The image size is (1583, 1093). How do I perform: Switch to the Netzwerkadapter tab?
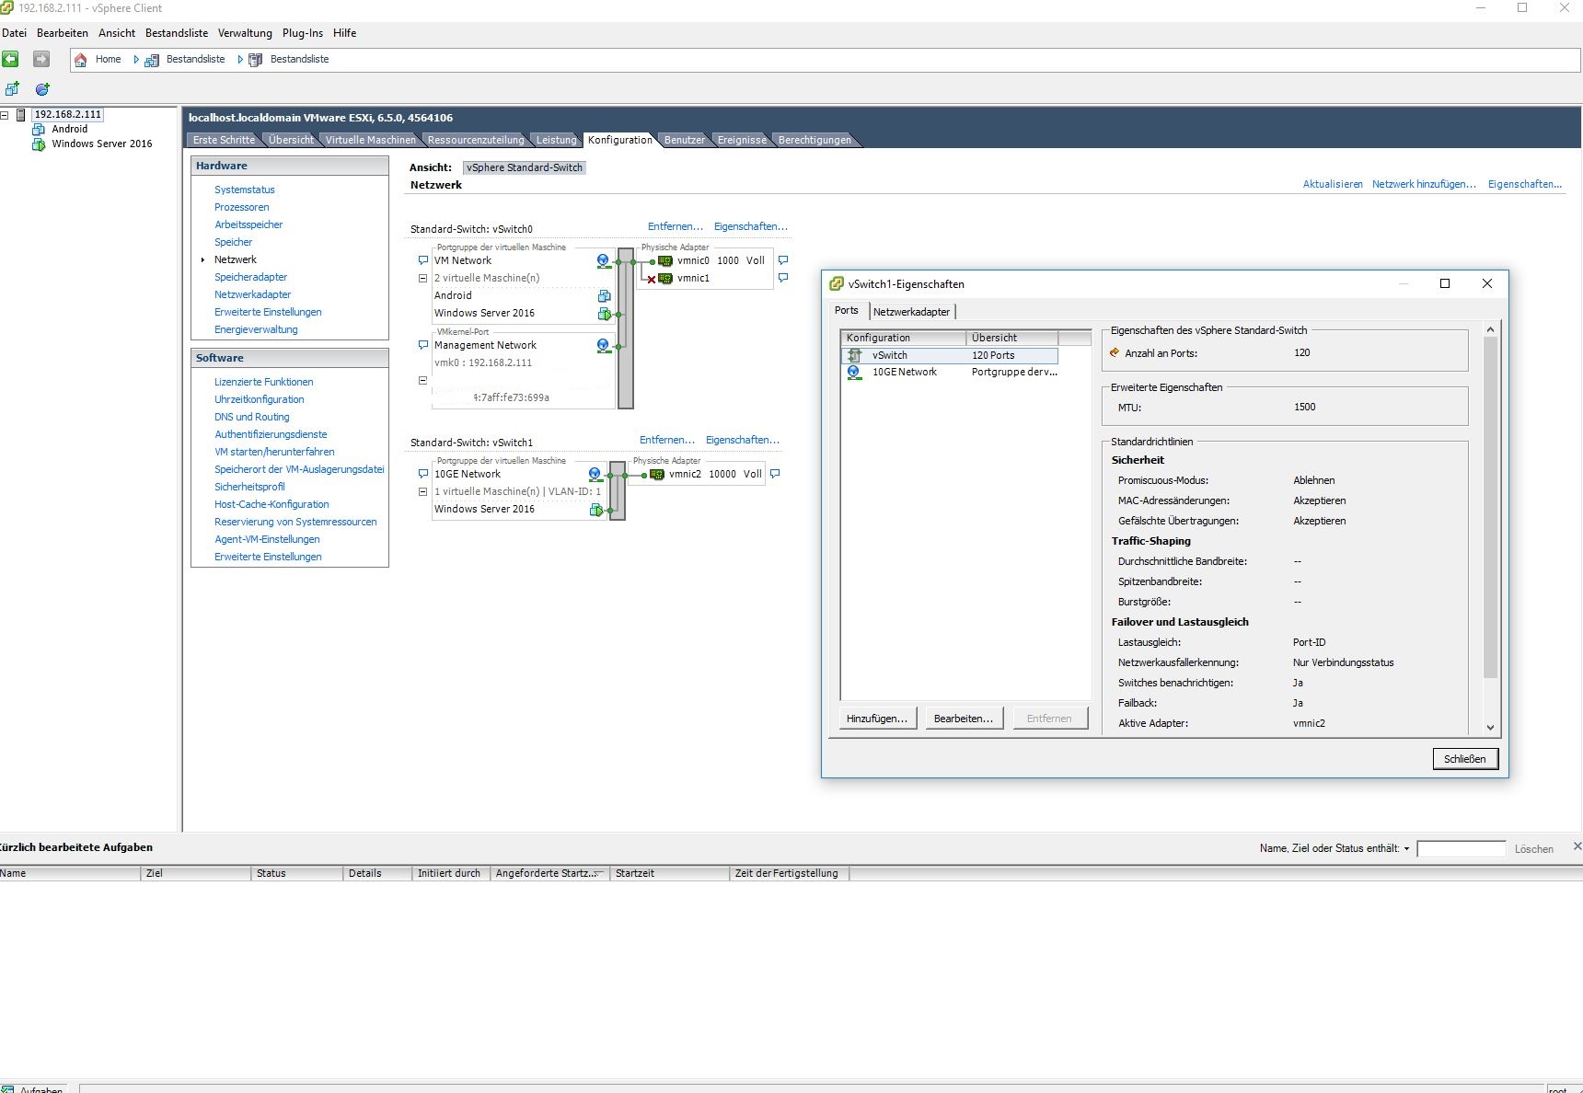pos(911,312)
